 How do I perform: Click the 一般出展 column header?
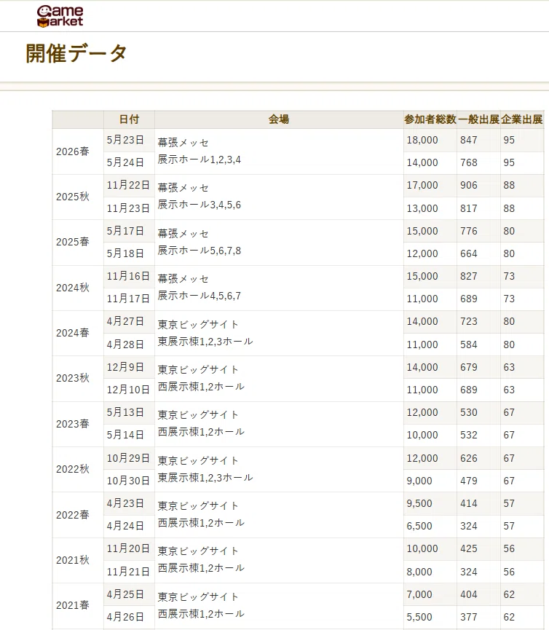click(x=478, y=119)
